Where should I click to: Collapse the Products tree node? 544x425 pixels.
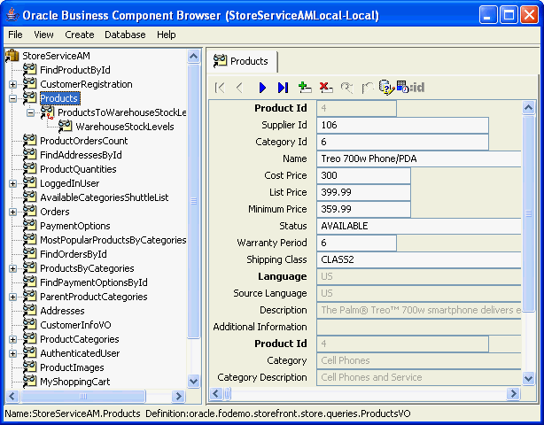[12, 98]
